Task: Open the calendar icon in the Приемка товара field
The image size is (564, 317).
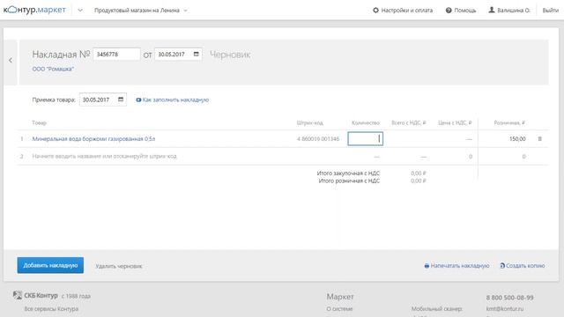Action: click(x=121, y=100)
